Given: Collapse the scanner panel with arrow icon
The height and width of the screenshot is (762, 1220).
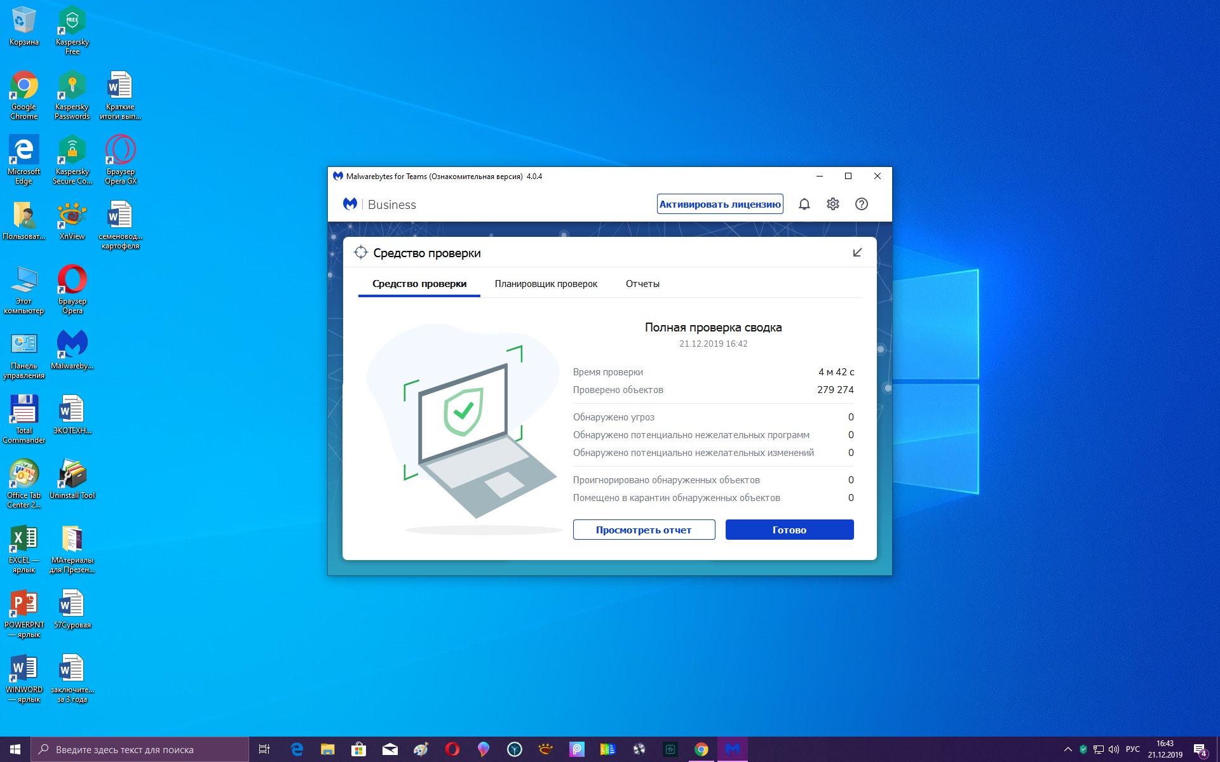Looking at the screenshot, I should pyautogui.click(x=857, y=253).
